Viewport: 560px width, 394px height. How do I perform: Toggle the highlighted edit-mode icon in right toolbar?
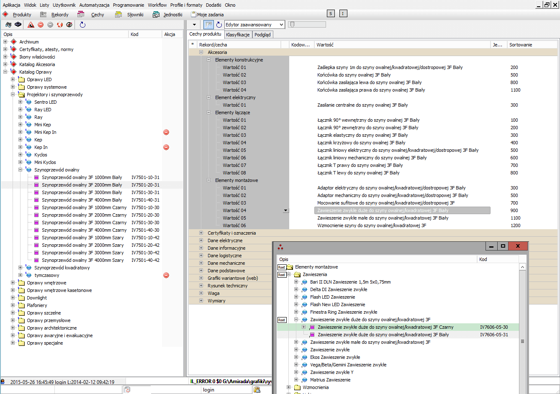tap(209, 25)
